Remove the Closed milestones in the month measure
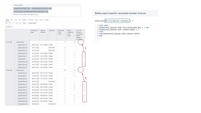201x113 pixels. click(48, 8)
